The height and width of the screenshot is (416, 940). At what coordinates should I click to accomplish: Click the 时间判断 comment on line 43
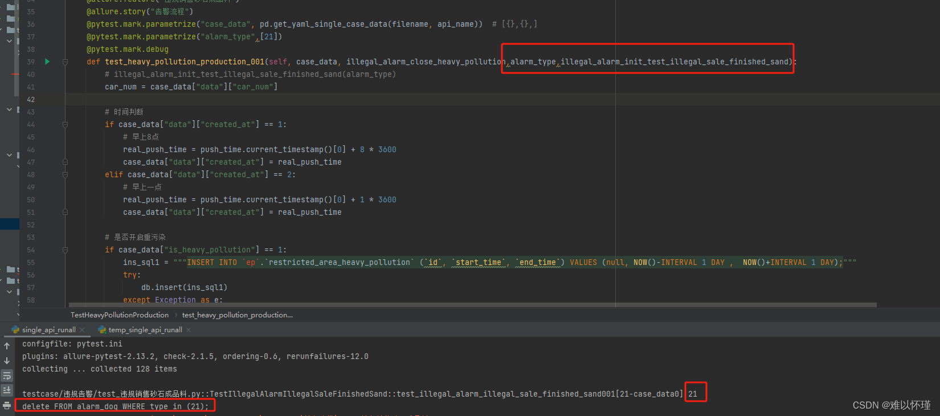pyautogui.click(x=124, y=112)
